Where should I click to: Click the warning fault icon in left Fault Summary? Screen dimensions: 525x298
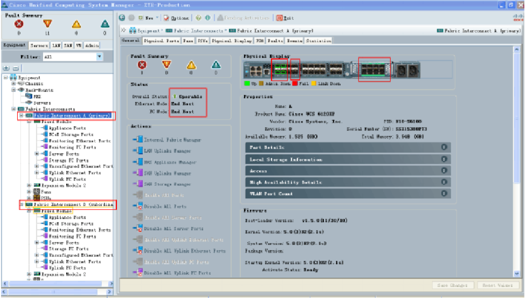[x=105, y=24]
